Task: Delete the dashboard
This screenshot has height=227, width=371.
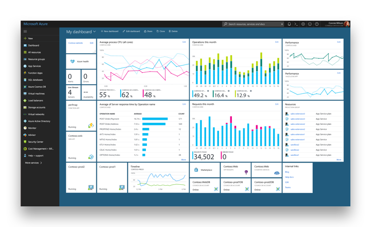Action: point(173,31)
